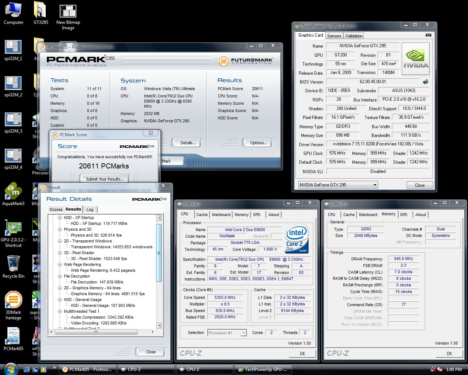Image resolution: width=468 pixels, height=375 pixels.
Task: Collapse Web Page Rendering node
Action: 60,264
